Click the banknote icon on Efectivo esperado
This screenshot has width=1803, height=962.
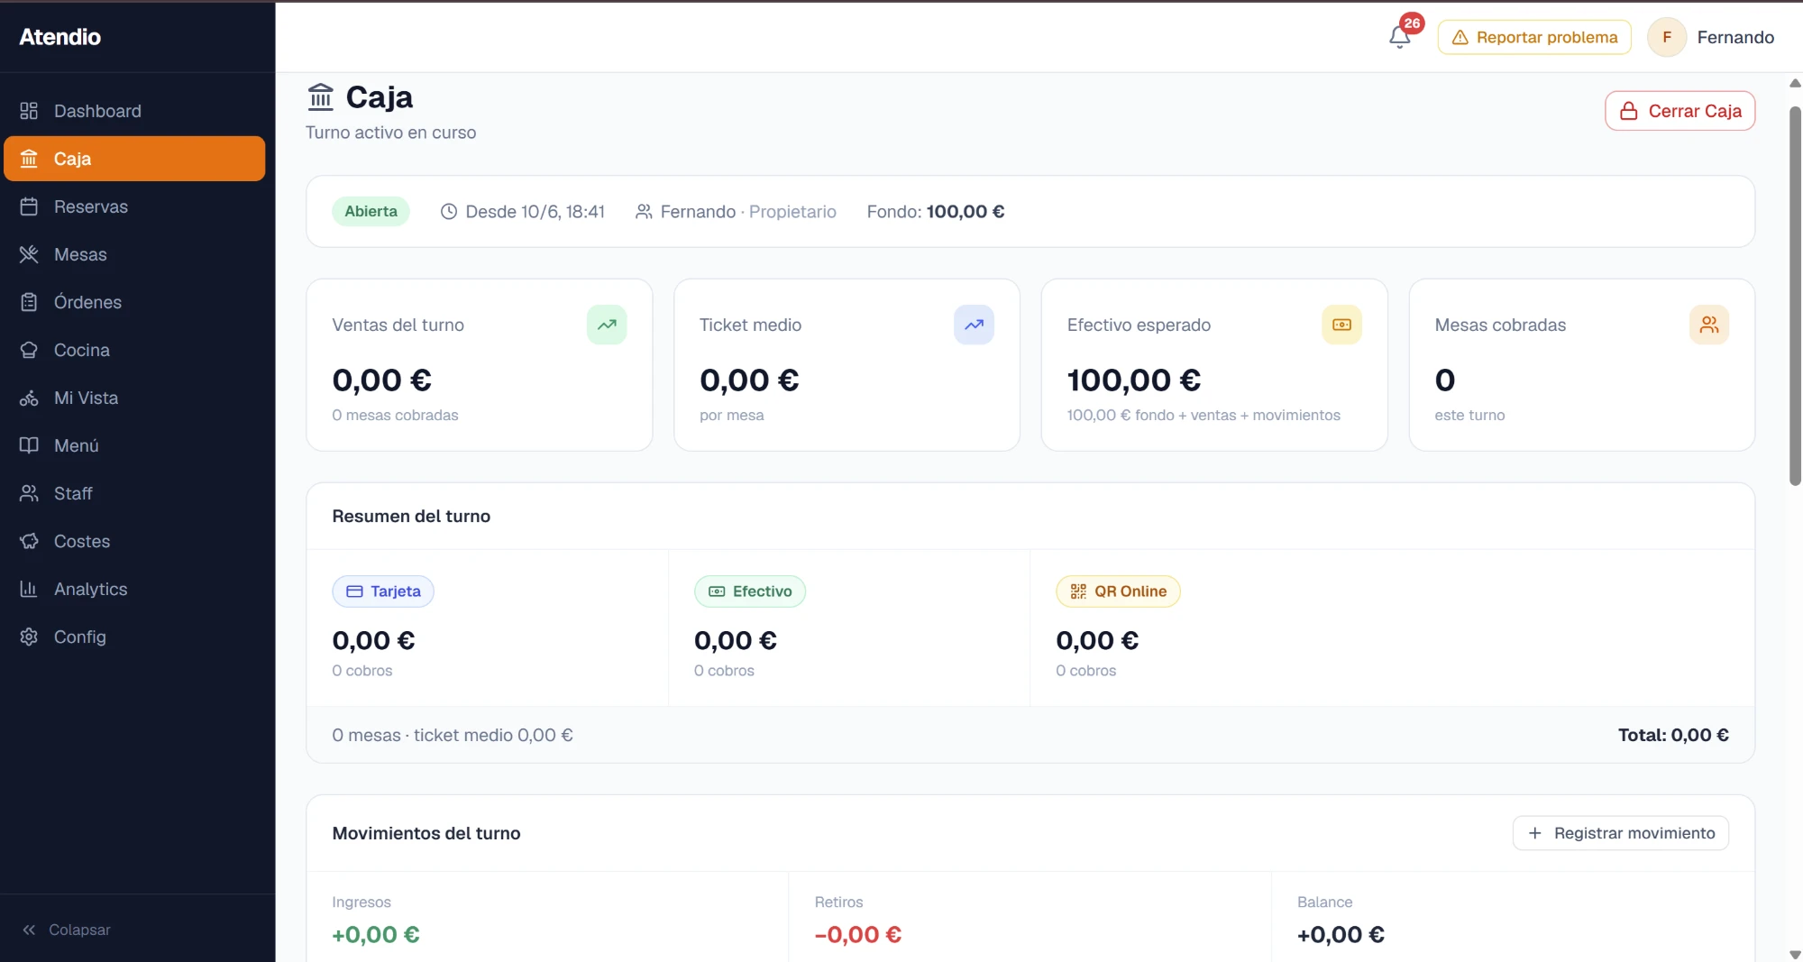click(1341, 325)
